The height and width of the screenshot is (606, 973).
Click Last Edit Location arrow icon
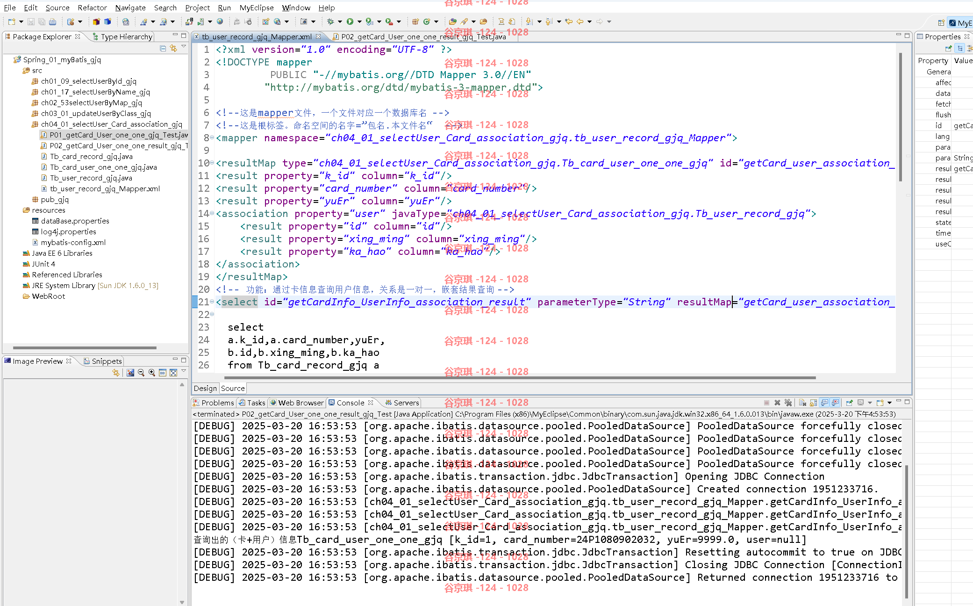[x=569, y=22]
